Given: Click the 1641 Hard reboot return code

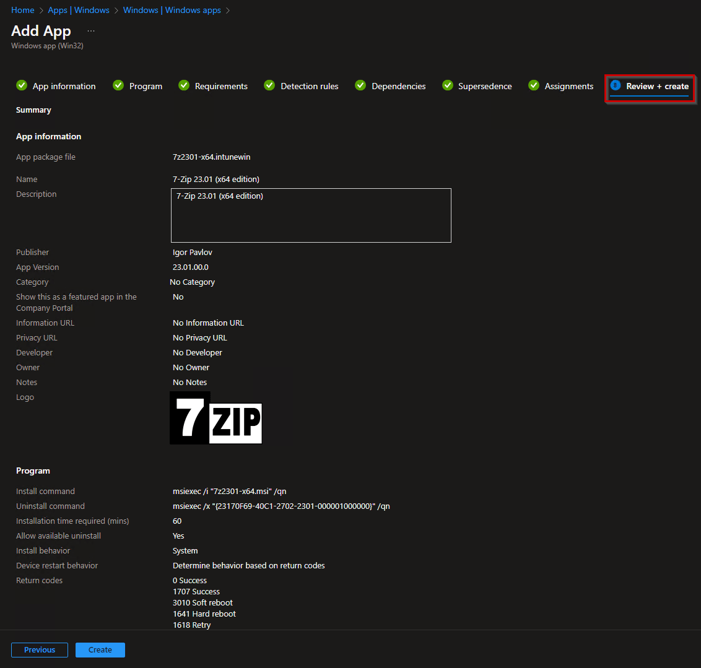Looking at the screenshot, I should 204,614.
